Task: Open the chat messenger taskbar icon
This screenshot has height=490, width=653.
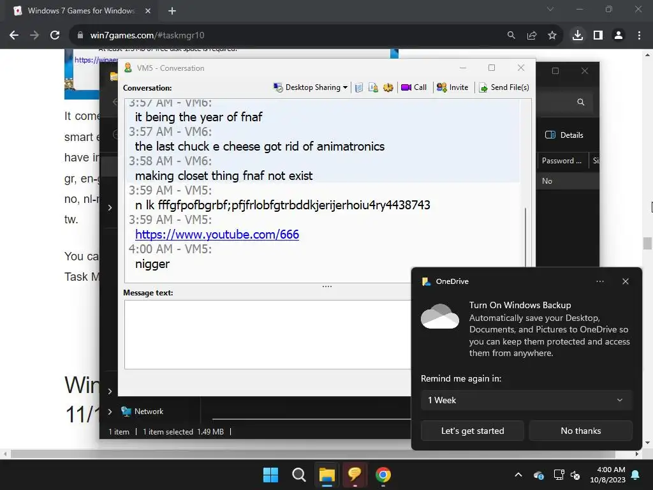Action: (x=355, y=475)
